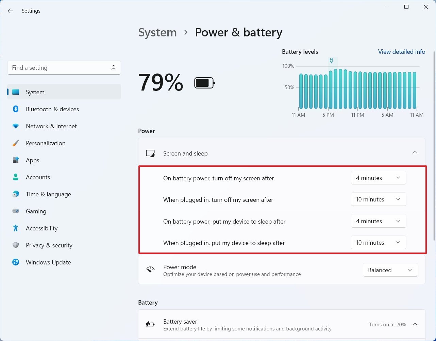Screen dimensions: 436x341
Task: Open View detailed info link
Action: pyautogui.click(x=402, y=52)
